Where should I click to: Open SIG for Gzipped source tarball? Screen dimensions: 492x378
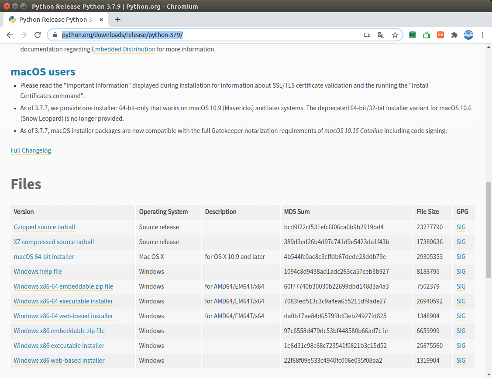(461, 227)
